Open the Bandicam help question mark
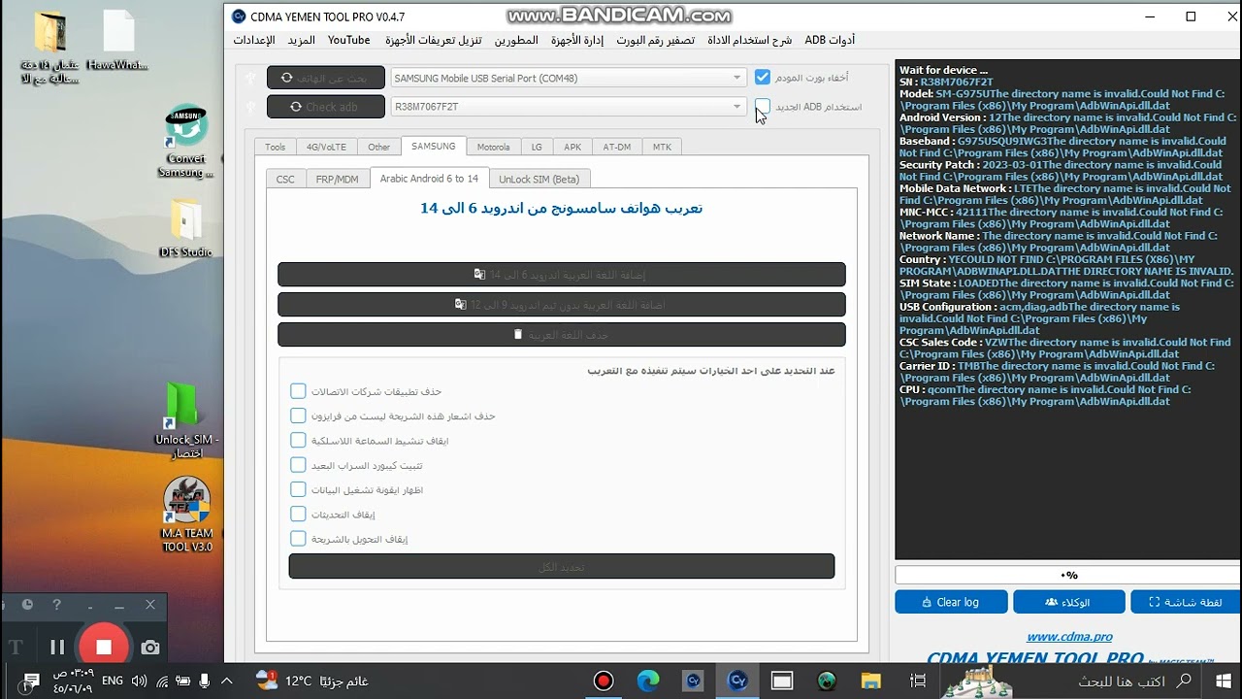The height and width of the screenshot is (699, 1242). 56,604
